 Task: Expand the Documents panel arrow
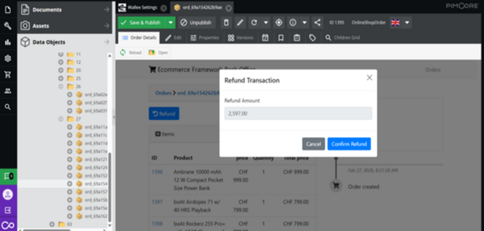click(106, 9)
